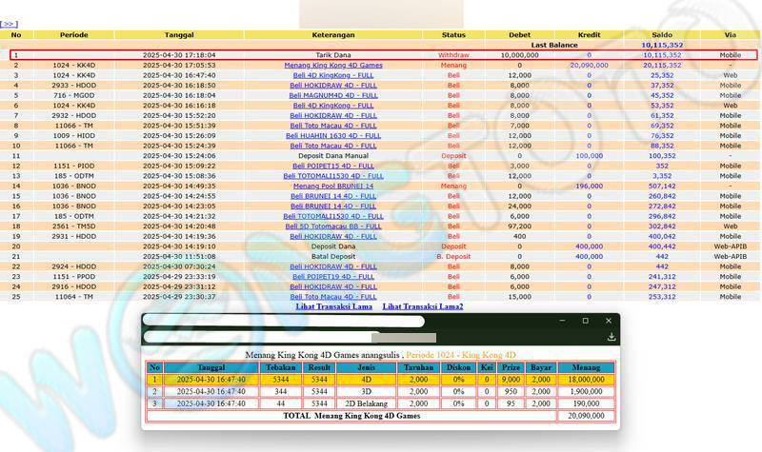This screenshot has width=762, height=452.
Task: Minimize the popup results window
Action: point(561,321)
